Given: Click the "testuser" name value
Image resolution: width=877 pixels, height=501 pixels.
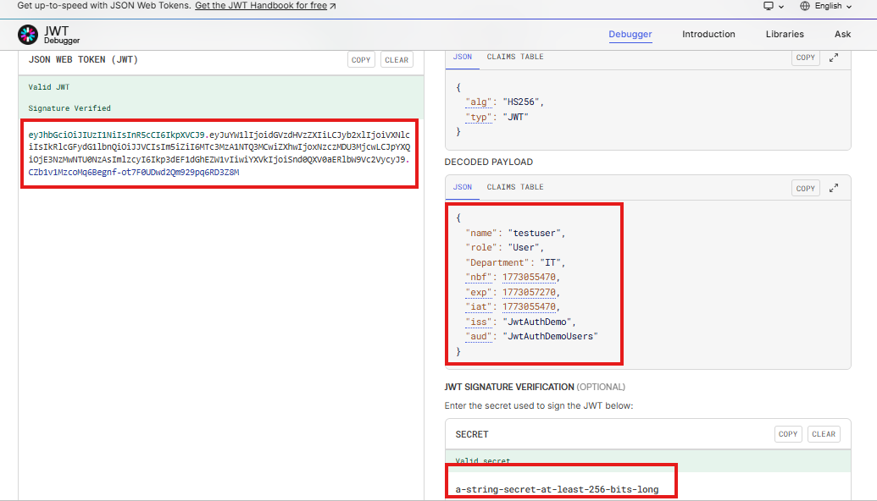Looking at the screenshot, I should (535, 233).
